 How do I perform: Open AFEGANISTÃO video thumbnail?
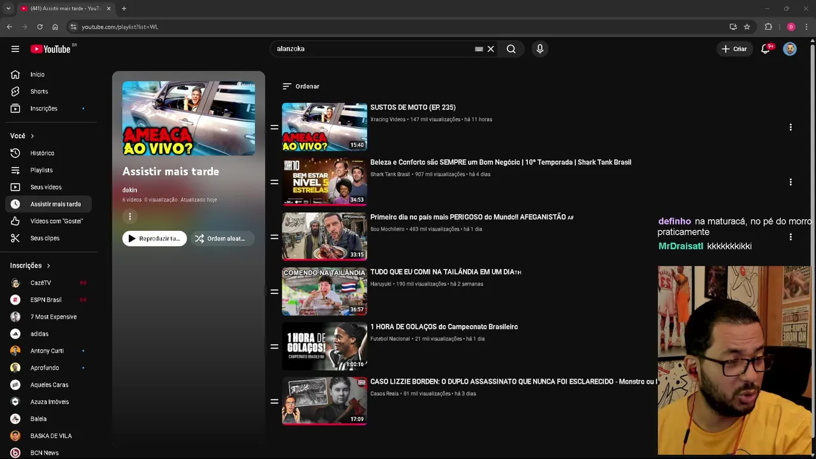coord(324,237)
